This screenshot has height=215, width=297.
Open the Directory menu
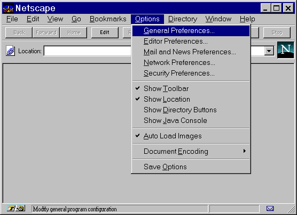(183, 19)
